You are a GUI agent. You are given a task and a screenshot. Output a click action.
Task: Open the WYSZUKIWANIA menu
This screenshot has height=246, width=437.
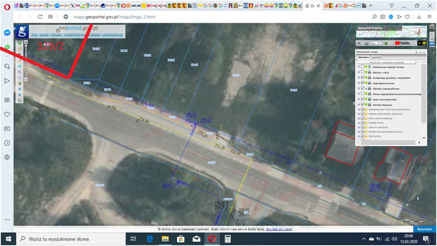click(113, 35)
